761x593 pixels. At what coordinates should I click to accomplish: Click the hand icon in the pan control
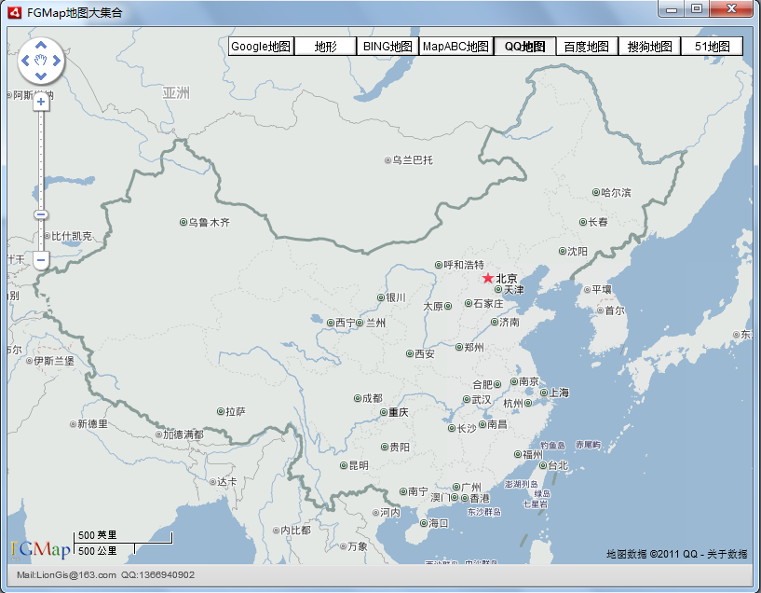(x=41, y=61)
